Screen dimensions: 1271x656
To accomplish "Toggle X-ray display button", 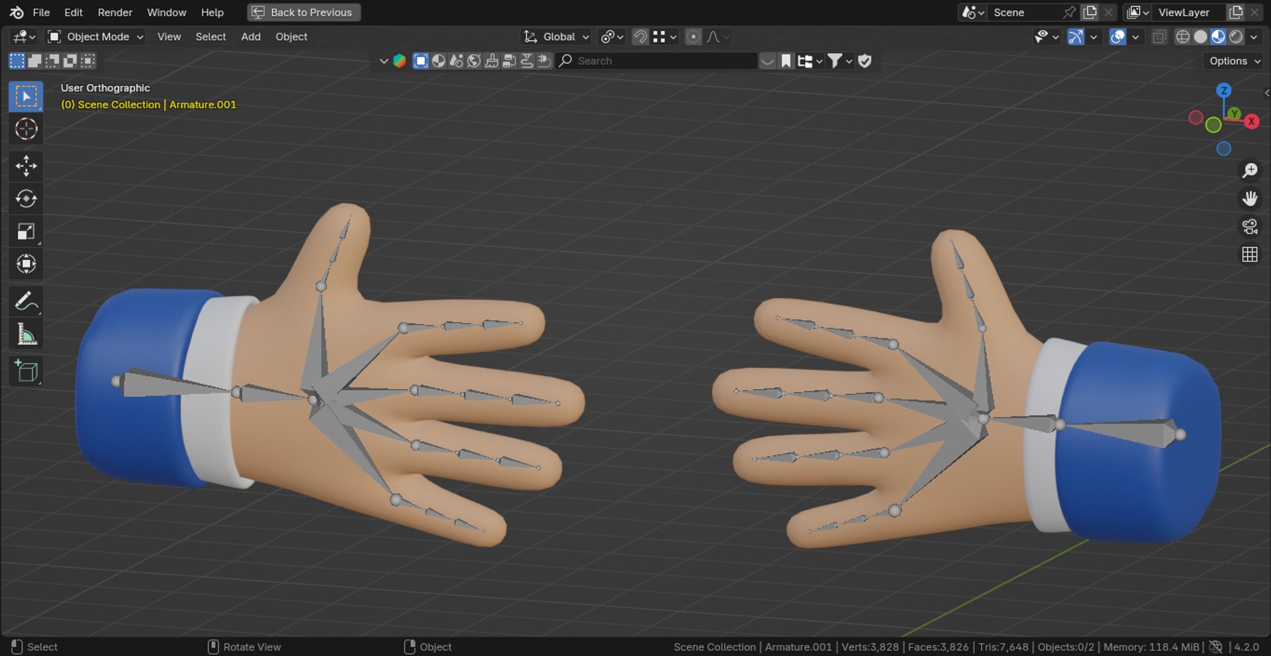I will tap(1158, 37).
